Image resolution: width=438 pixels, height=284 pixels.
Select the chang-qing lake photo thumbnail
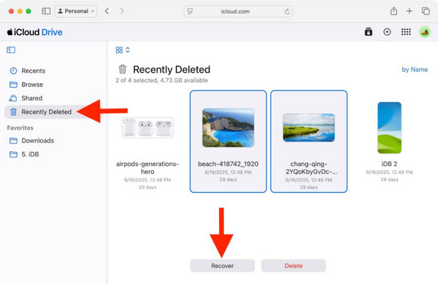pos(309,127)
